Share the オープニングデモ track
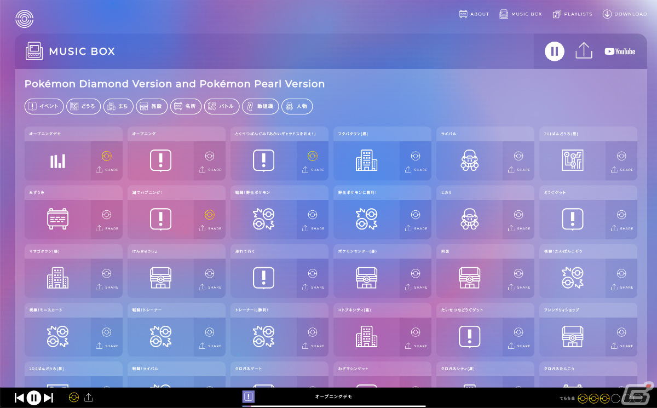 (x=107, y=170)
